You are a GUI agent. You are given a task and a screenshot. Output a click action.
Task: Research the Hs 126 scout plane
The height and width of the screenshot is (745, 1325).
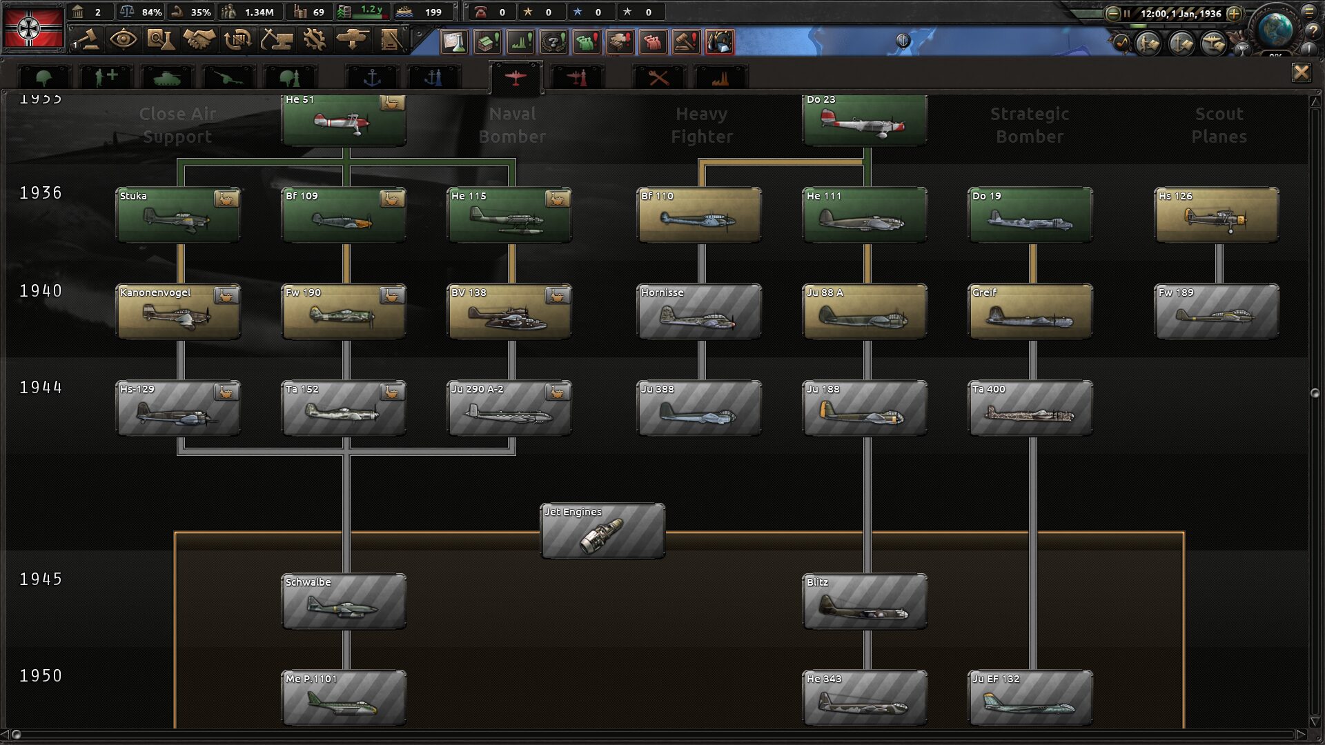coord(1217,215)
